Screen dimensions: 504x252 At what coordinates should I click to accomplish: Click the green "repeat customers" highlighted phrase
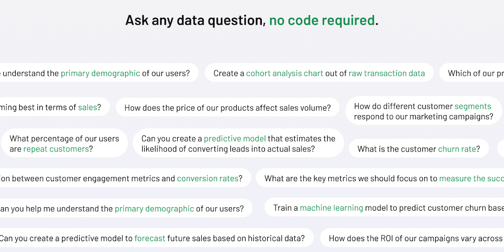click(x=56, y=149)
